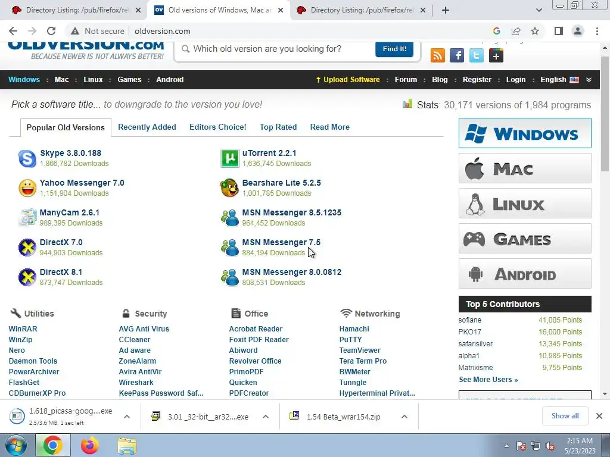Open the Twitter social icon
This screenshot has width=610, height=457.
476,55
